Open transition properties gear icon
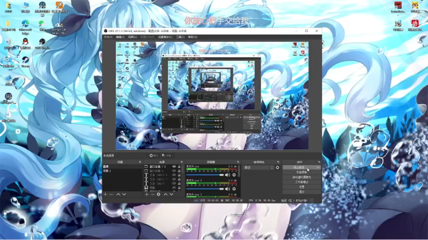The image size is (428, 240). tap(278, 167)
